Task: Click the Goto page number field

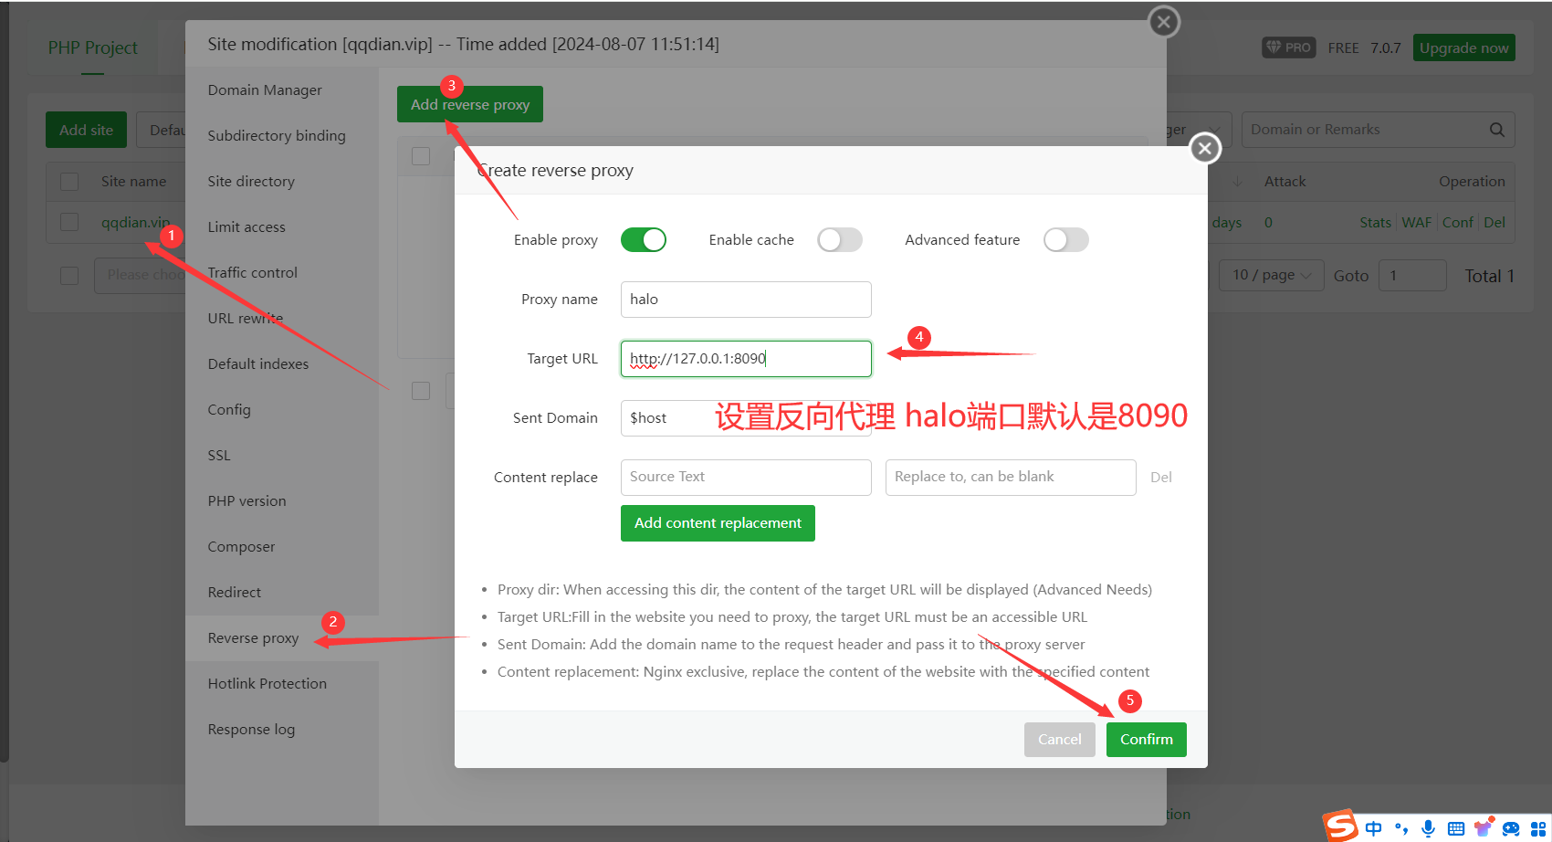Action: pyautogui.click(x=1412, y=275)
